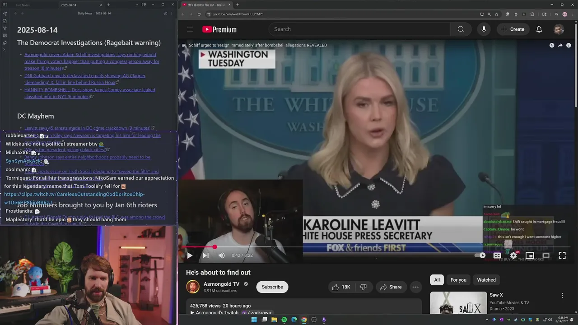The width and height of the screenshot is (578, 325).
Task: Select the Watched filter chip
Action: tap(486, 280)
